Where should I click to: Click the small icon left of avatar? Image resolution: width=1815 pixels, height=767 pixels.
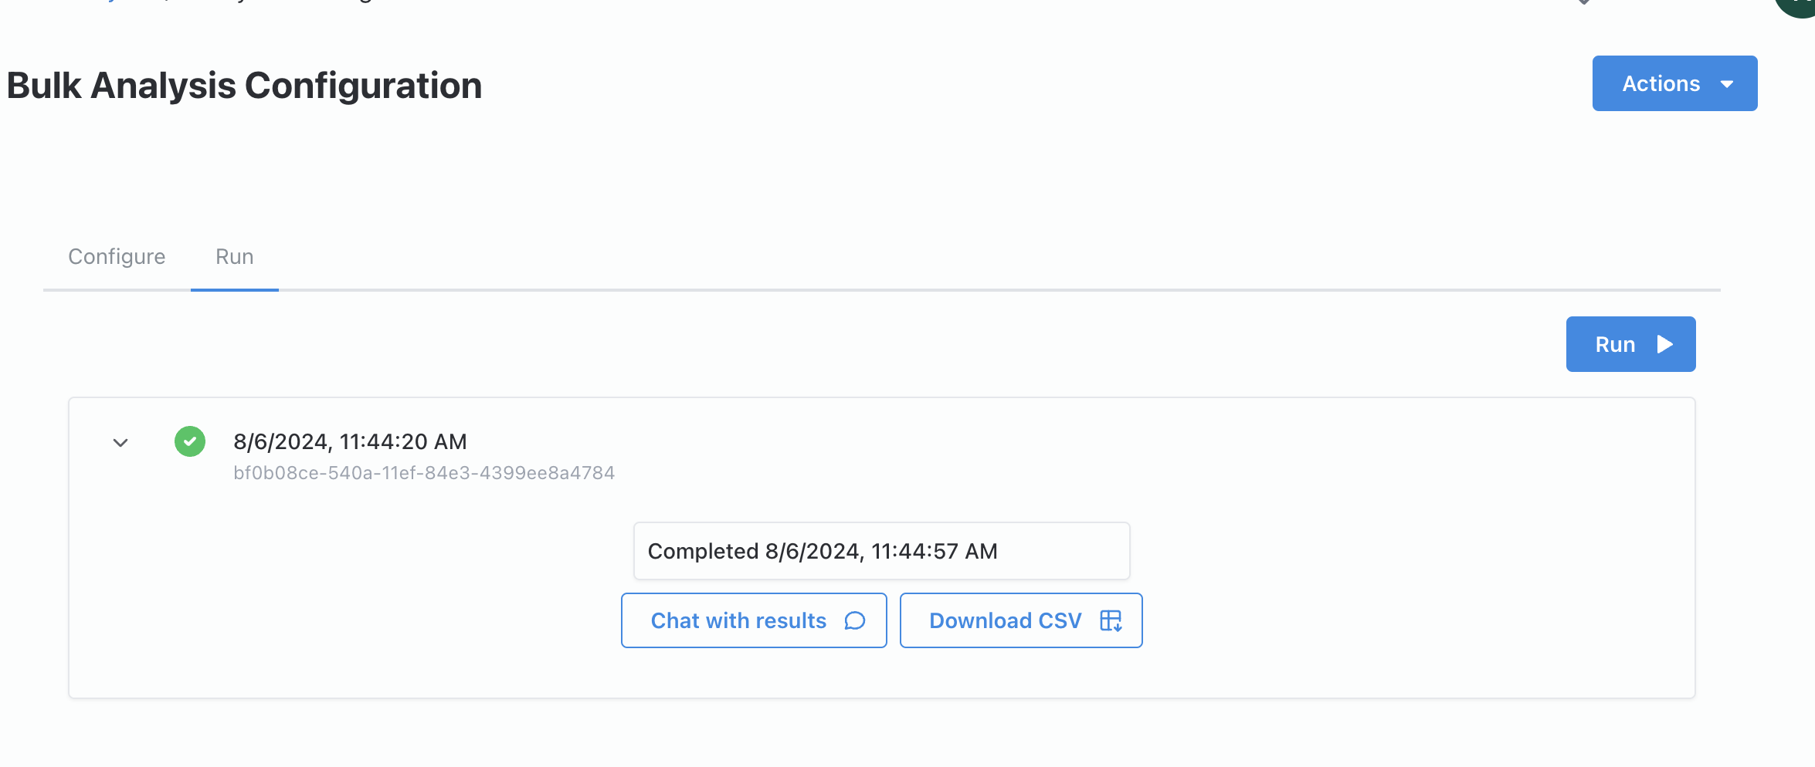click(x=1583, y=2)
